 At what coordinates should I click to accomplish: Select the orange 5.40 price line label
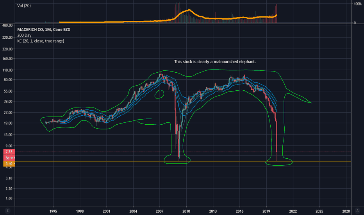(9, 164)
